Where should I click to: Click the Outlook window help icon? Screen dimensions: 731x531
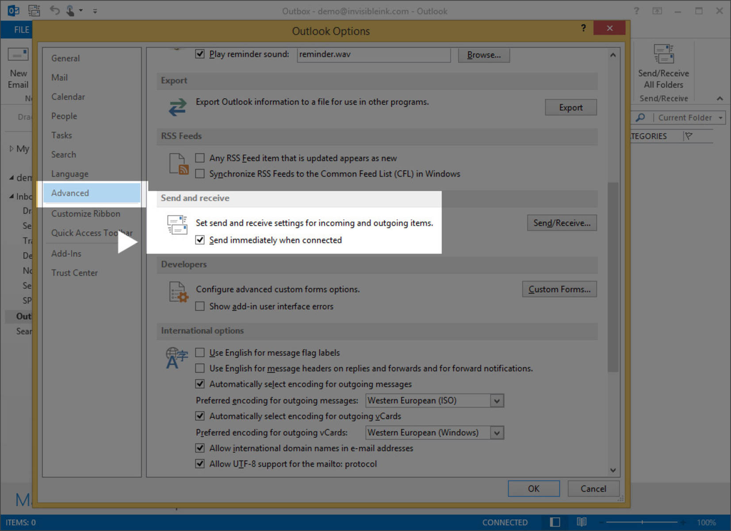pyautogui.click(x=636, y=11)
